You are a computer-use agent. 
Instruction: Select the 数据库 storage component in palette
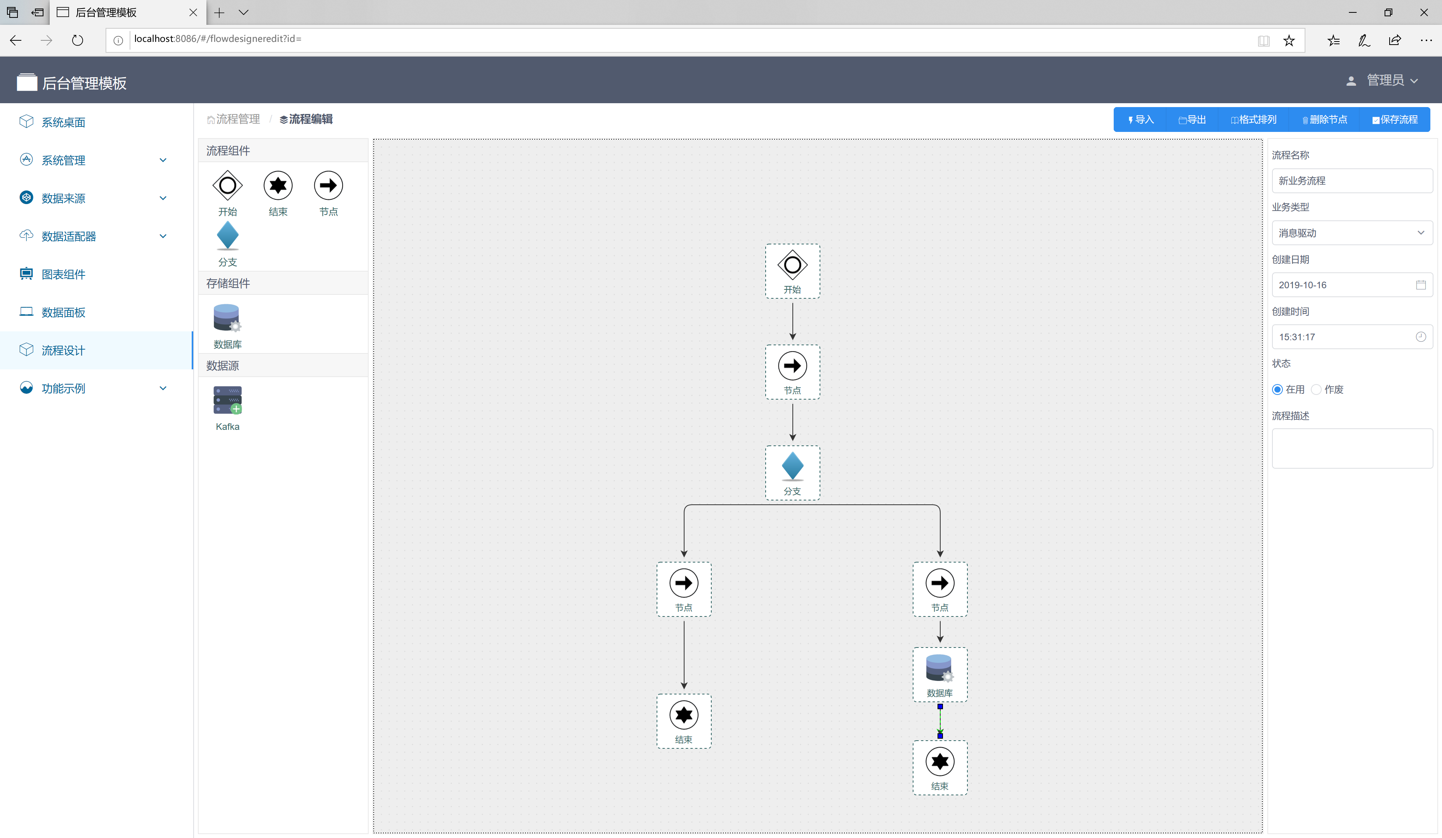tap(227, 319)
